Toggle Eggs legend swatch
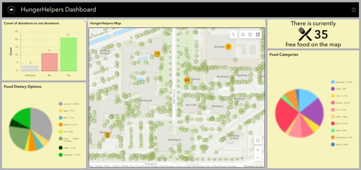361x170 pixels. pos(60,111)
